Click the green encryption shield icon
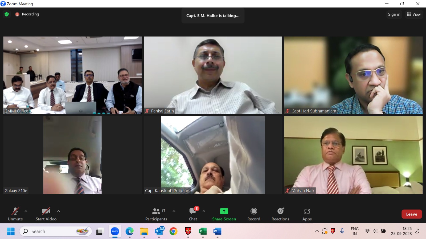Screen dimensions: 426x239 pos(7,14)
